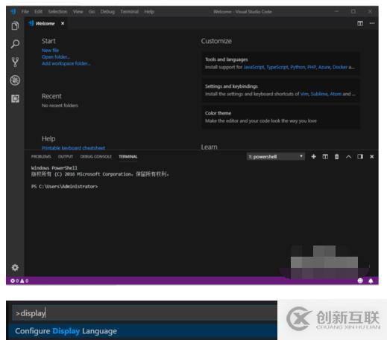The image size is (387, 340).
Task: Open the View menu
Action: (78, 11)
